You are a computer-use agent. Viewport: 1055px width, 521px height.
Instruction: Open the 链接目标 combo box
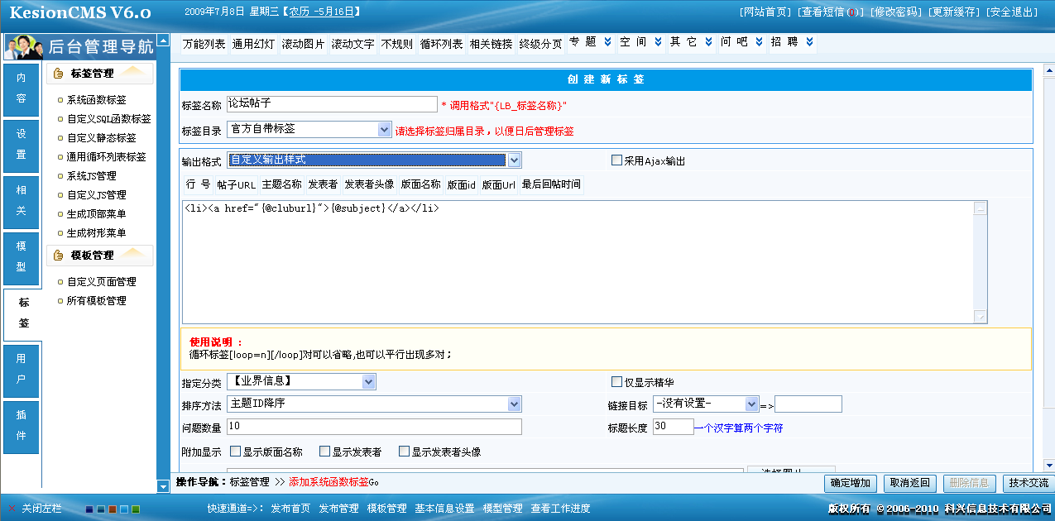[751, 404]
